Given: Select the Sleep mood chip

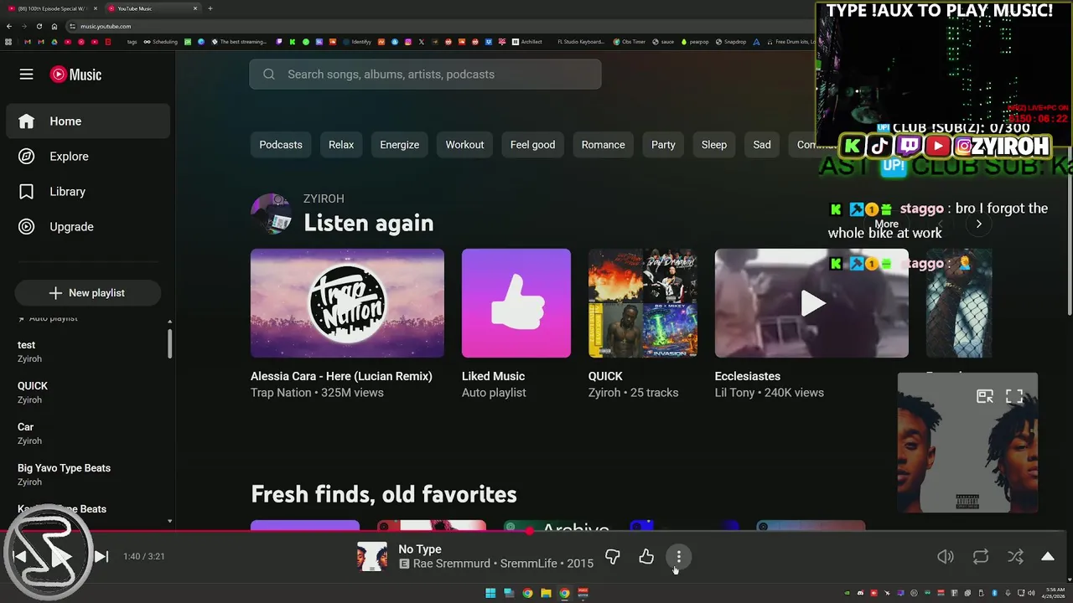Looking at the screenshot, I should coord(714,145).
